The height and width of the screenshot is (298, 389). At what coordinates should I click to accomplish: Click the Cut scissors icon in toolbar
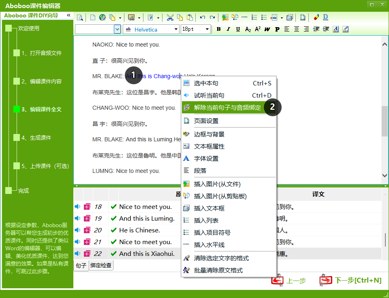[170, 17]
